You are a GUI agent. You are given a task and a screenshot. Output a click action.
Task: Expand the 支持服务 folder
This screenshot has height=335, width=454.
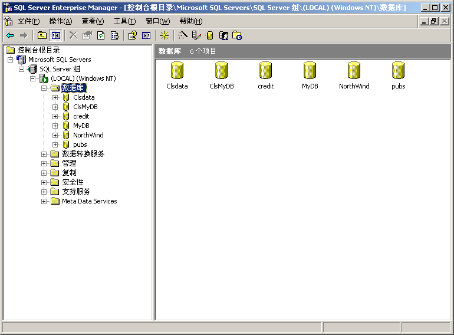click(x=44, y=192)
